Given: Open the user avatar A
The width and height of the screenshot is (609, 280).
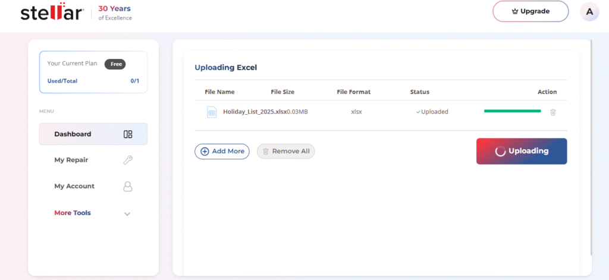Looking at the screenshot, I should tap(589, 12).
